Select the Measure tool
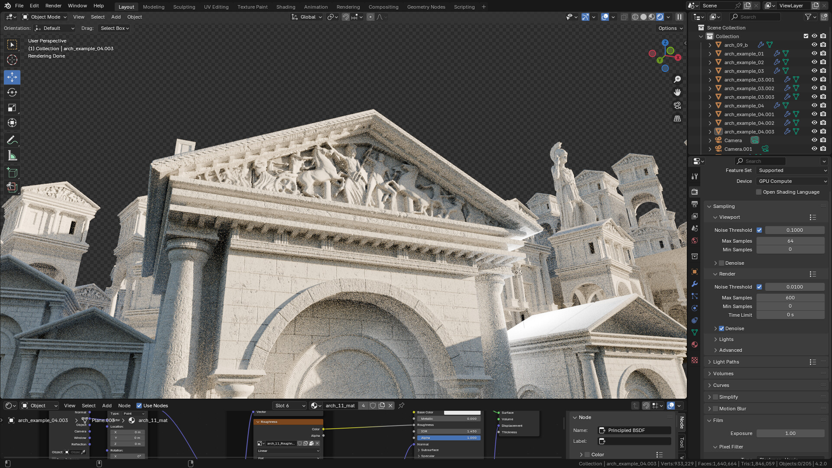 click(x=12, y=155)
